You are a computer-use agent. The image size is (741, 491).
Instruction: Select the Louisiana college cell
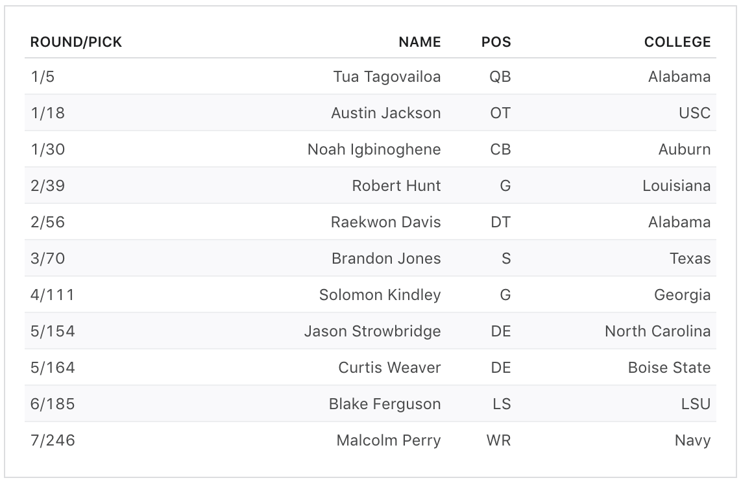tap(676, 186)
